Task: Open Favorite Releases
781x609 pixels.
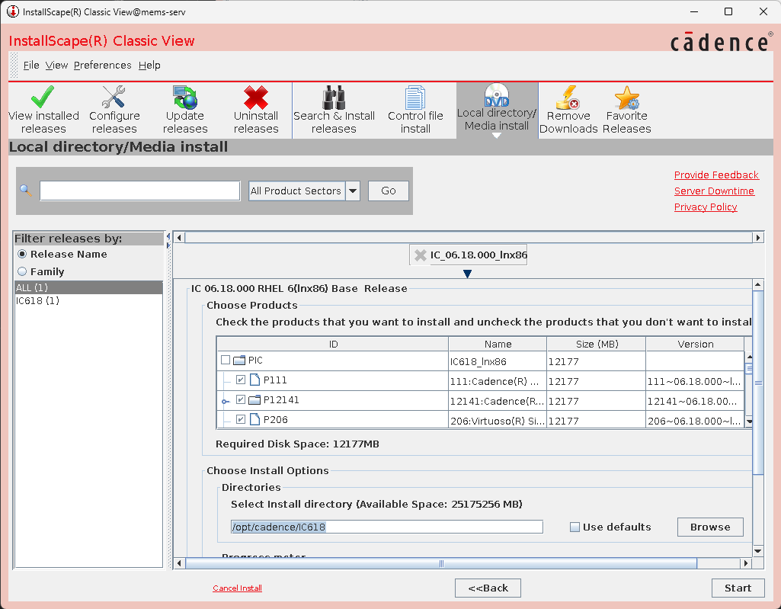Action: pyautogui.click(x=626, y=110)
